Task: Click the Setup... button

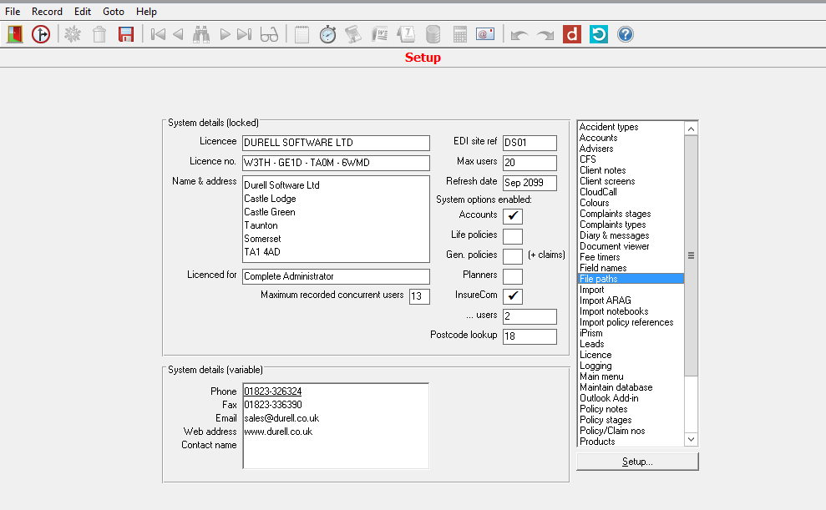Action: pyautogui.click(x=637, y=462)
